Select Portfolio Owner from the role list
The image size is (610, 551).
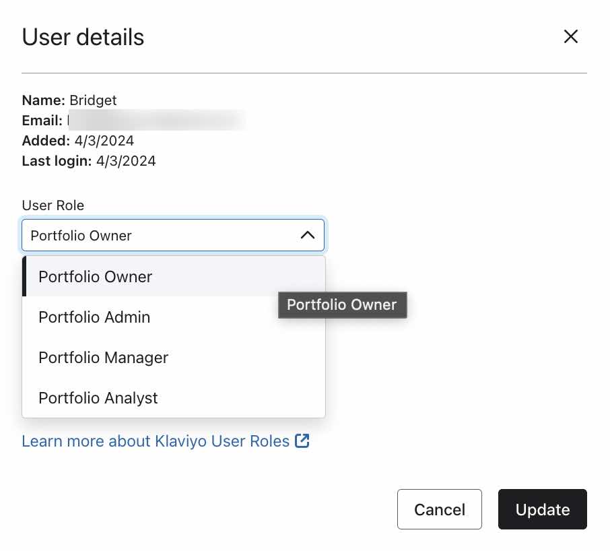coord(96,277)
